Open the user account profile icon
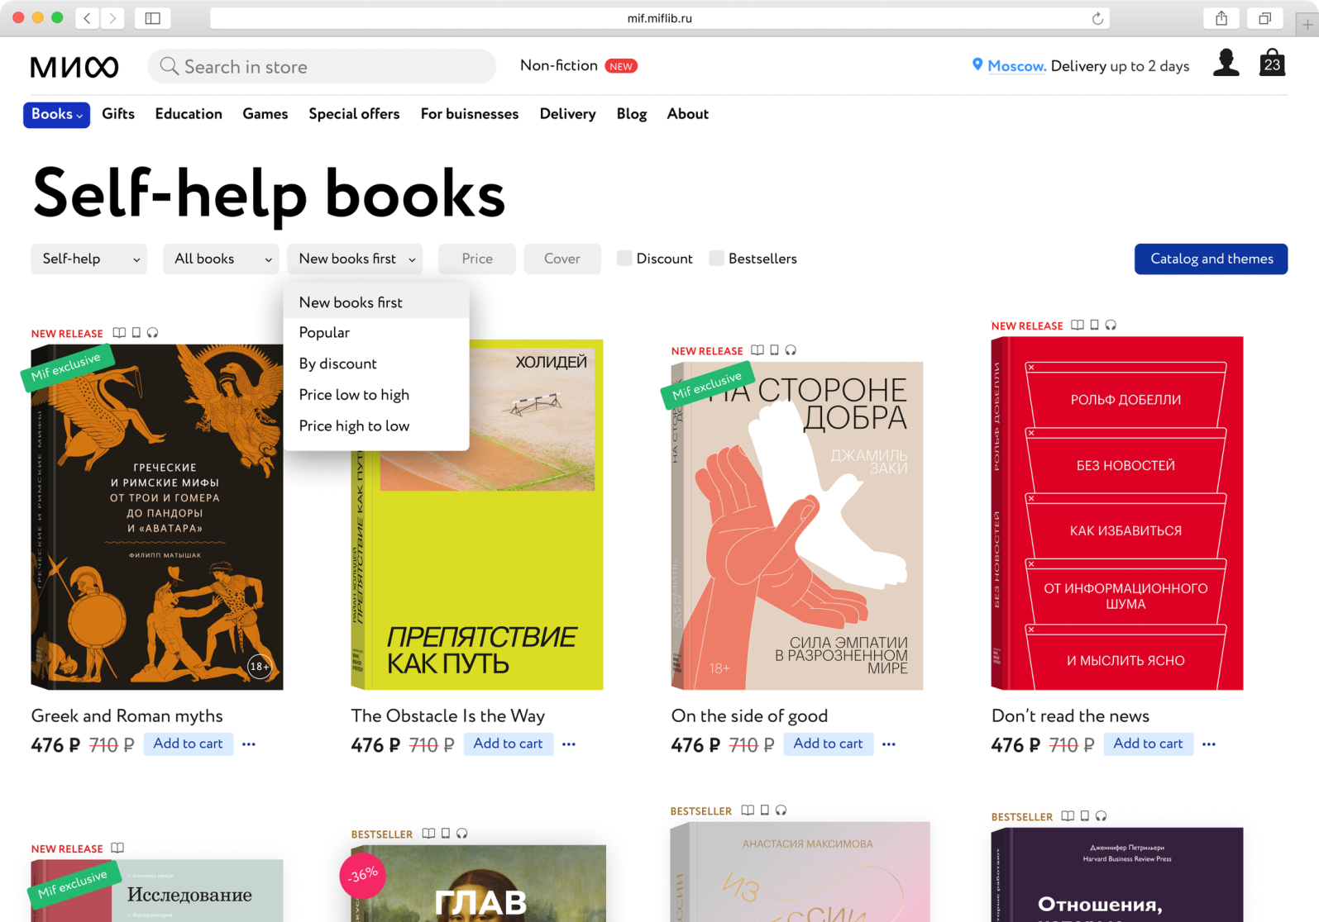This screenshot has height=922, width=1319. (1226, 63)
